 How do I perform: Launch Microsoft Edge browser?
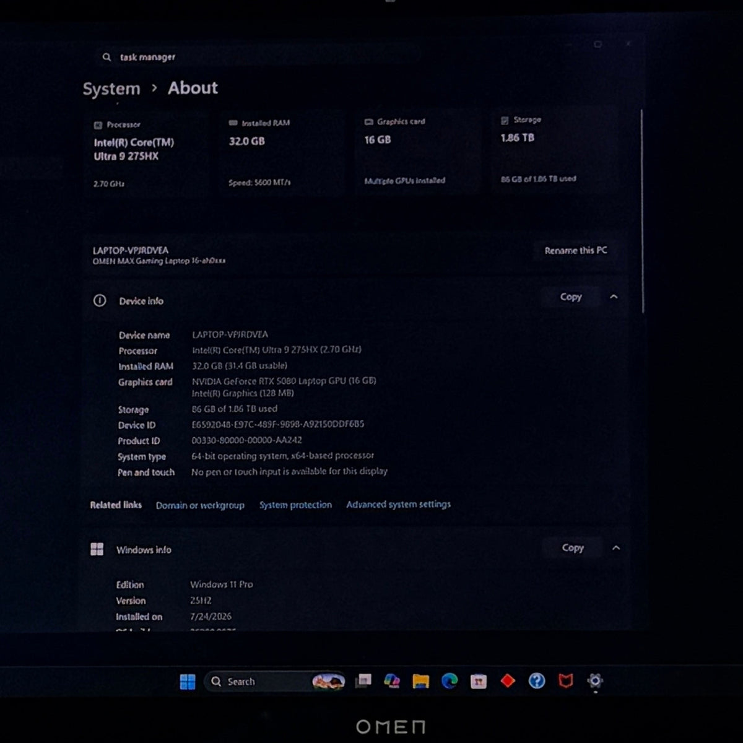tap(450, 681)
